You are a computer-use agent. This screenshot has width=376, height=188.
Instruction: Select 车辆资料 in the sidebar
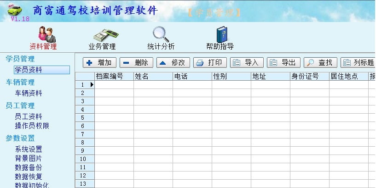point(29,93)
